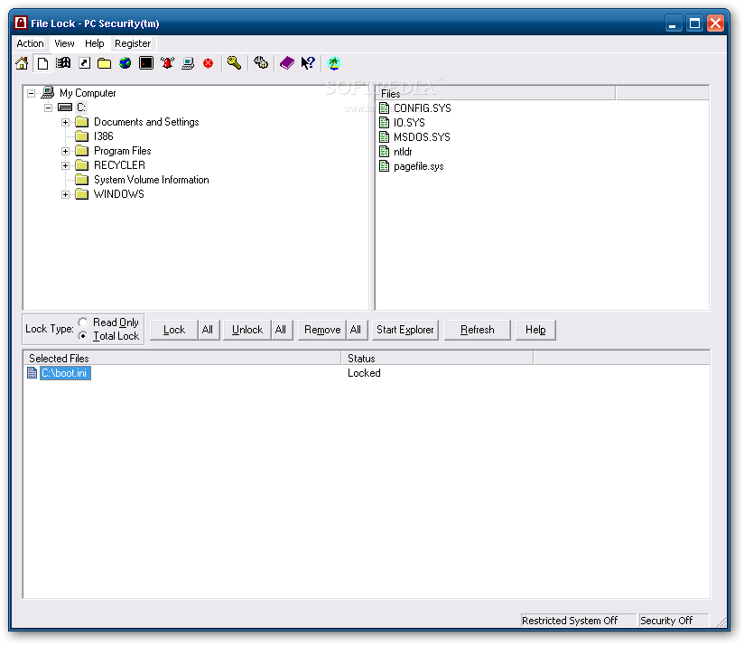Click the yellow folder toolbar icon
The height and width of the screenshot is (645, 744).
105,63
